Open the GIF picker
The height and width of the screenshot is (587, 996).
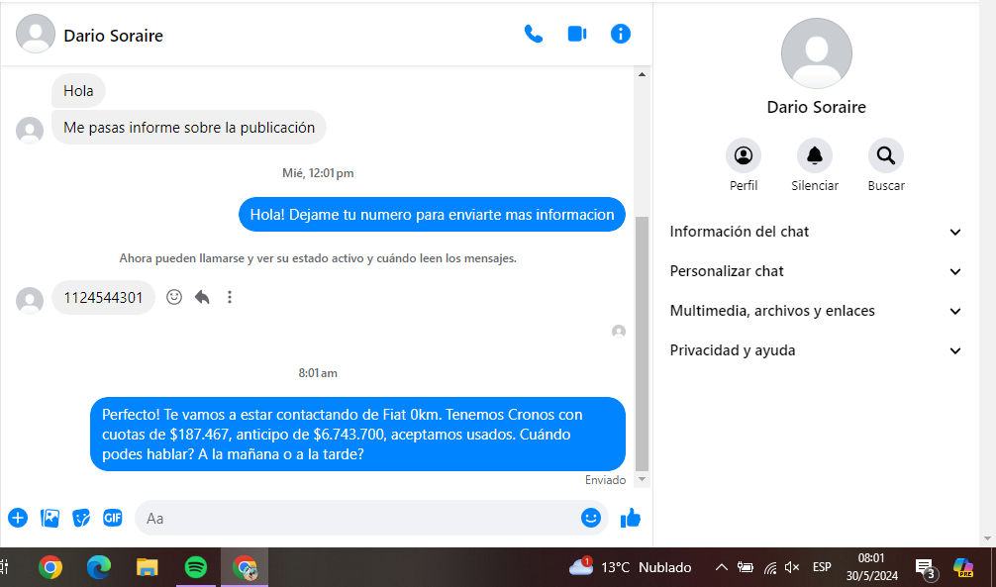pyautogui.click(x=113, y=518)
